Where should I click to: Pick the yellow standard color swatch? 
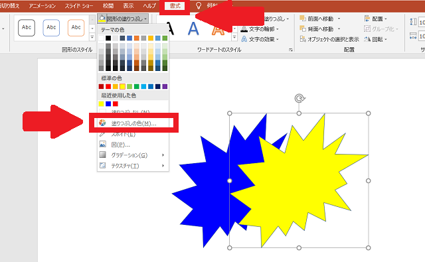pos(122,86)
